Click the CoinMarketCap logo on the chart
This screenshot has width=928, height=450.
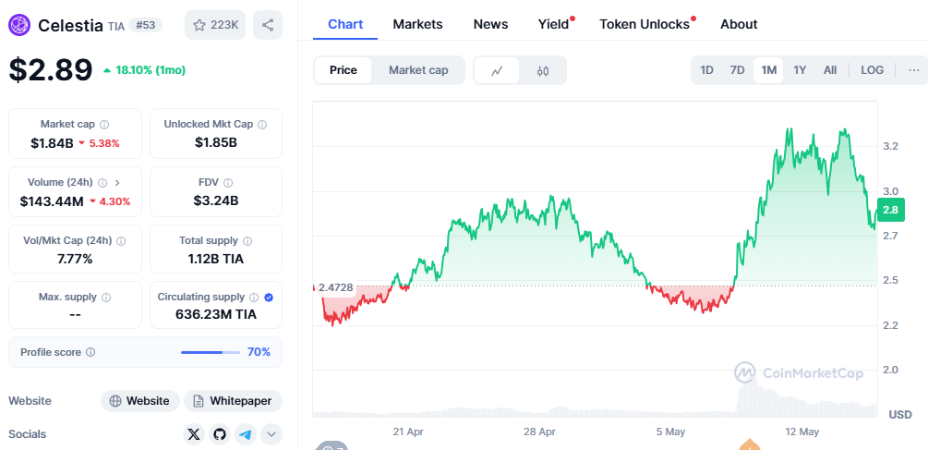pyautogui.click(x=799, y=372)
